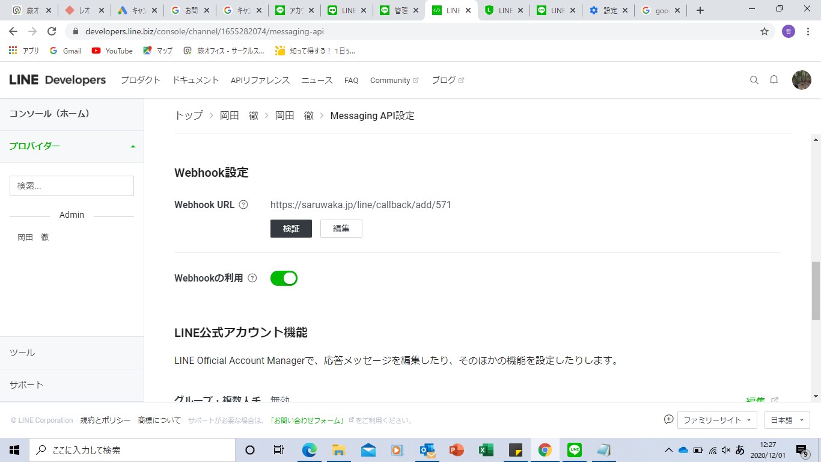Click the LINE Developers logo
Screen dimensions: 821x462
pyautogui.click(x=58, y=80)
